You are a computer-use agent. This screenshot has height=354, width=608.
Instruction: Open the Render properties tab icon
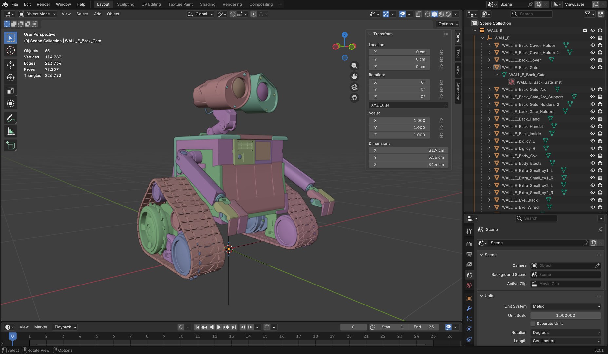pos(469,244)
